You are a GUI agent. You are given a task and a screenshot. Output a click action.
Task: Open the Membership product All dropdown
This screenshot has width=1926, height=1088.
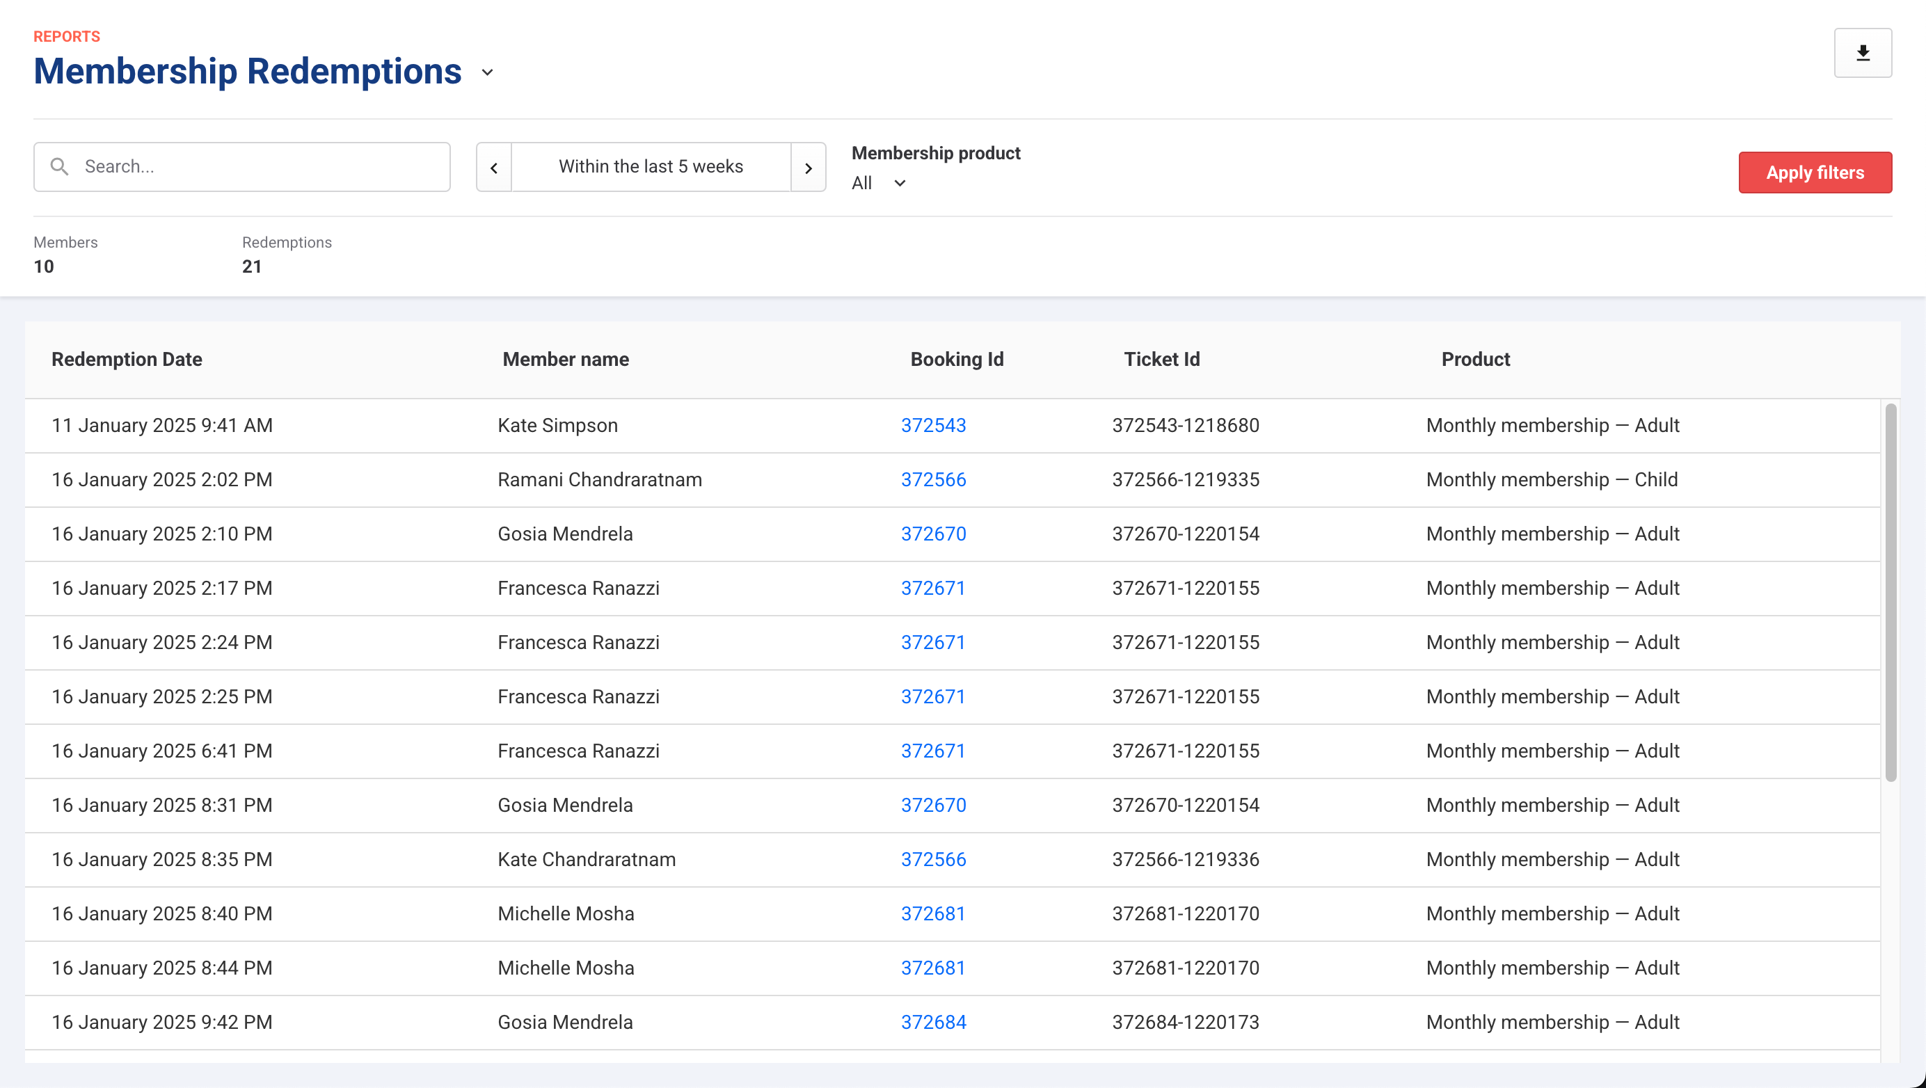point(879,183)
